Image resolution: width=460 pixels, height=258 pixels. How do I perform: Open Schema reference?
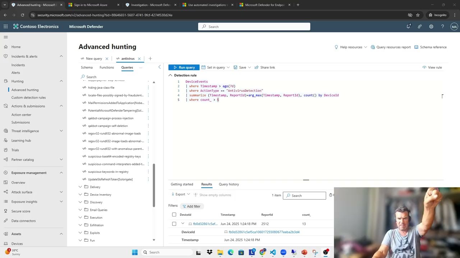430,47
